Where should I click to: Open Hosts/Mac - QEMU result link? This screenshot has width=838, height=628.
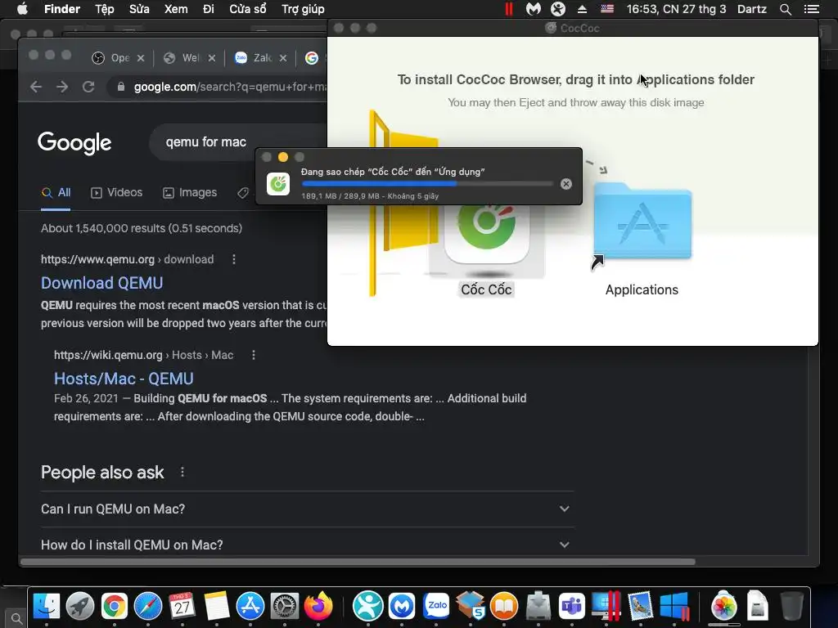pos(124,379)
